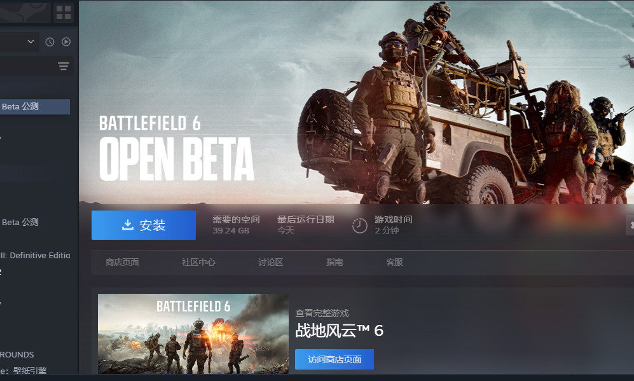Viewport: 634px width, 381px height.
Task: Open the game settings gear at the right edge
Action: tap(631, 225)
